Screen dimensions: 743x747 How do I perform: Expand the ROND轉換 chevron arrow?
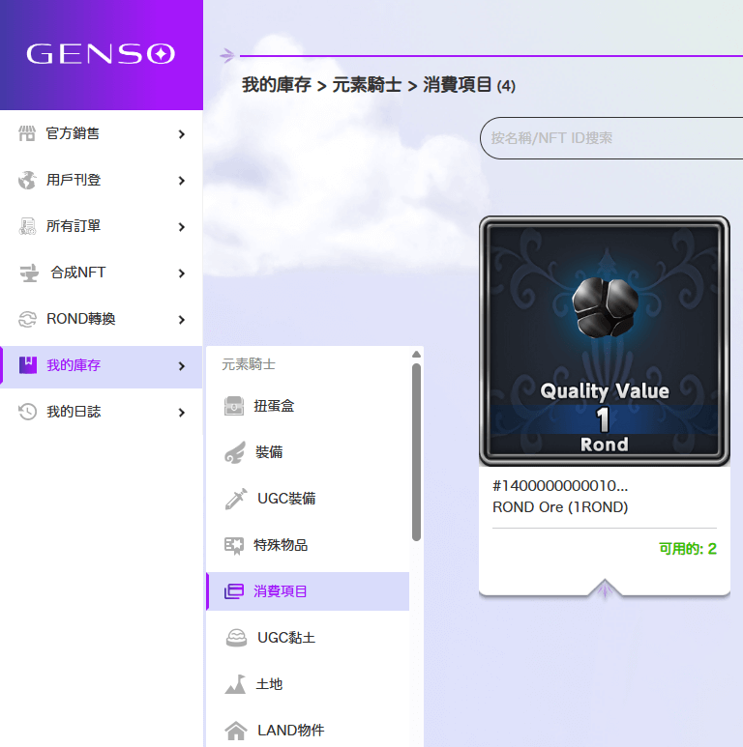click(182, 320)
